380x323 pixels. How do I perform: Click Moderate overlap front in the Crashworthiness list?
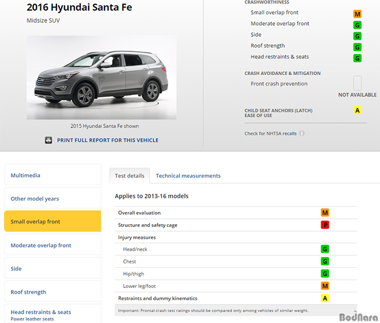click(x=280, y=24)
